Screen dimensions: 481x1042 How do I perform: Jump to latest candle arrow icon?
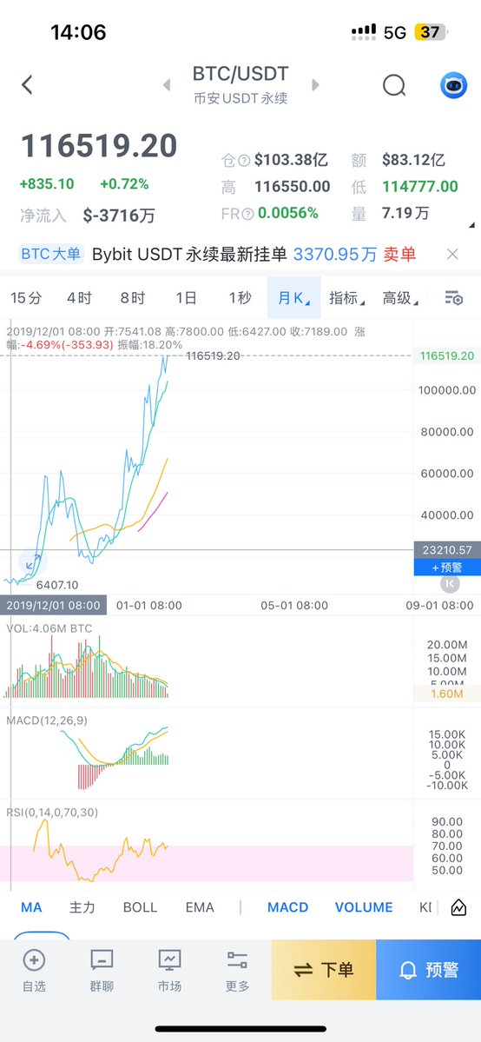[450, 583]
